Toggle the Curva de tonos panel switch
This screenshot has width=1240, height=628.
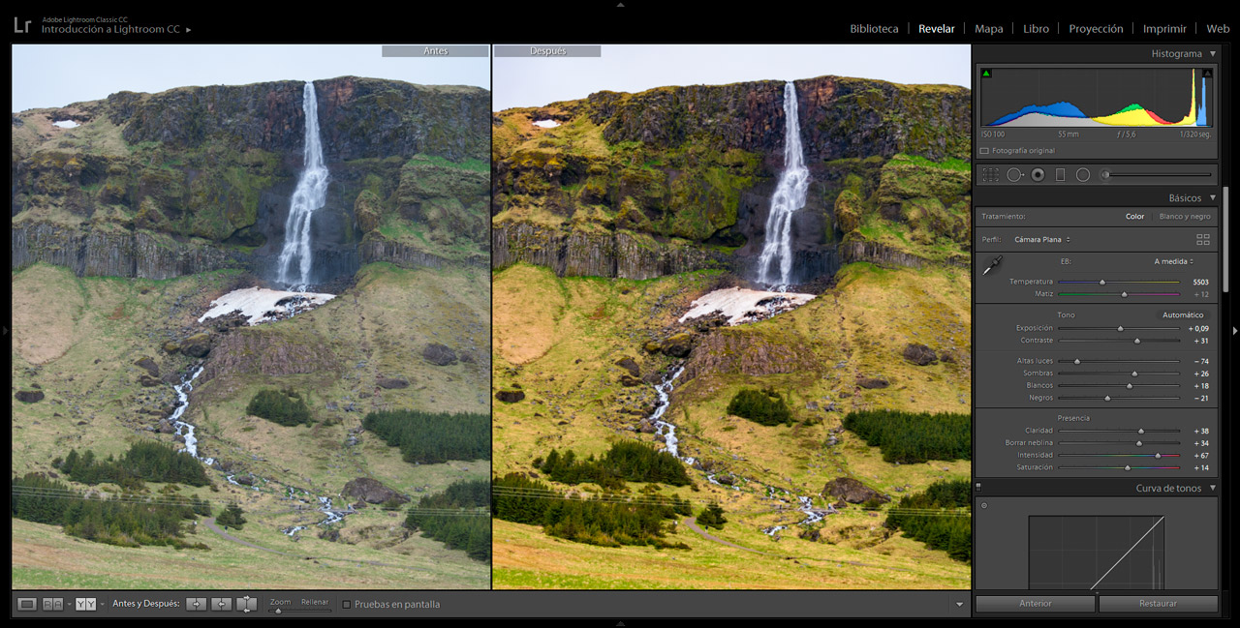978,488
